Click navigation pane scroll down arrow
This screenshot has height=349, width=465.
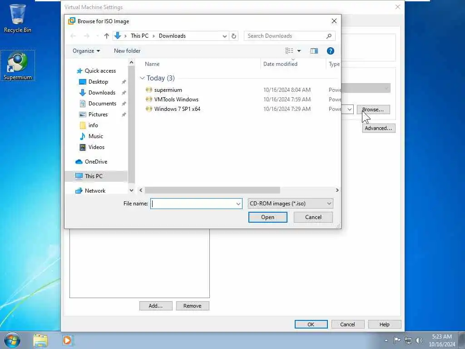(x=131, y=190)
